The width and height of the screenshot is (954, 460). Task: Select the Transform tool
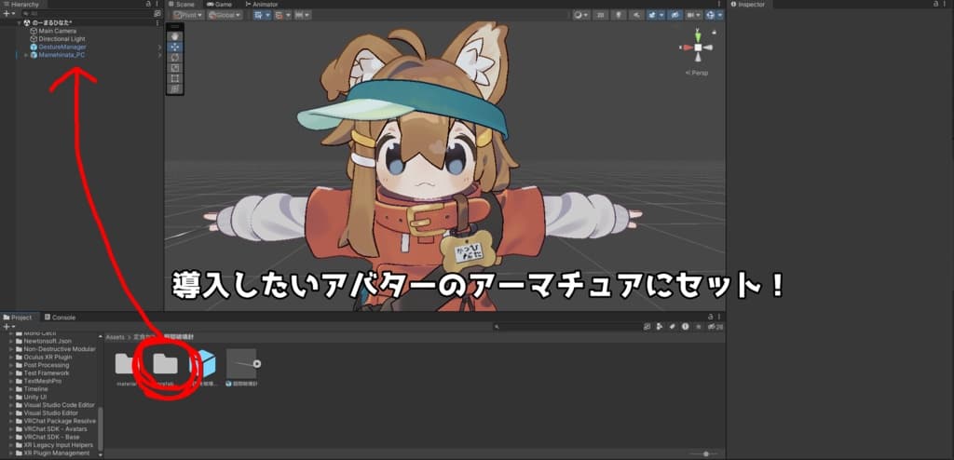tap(175, 88)
